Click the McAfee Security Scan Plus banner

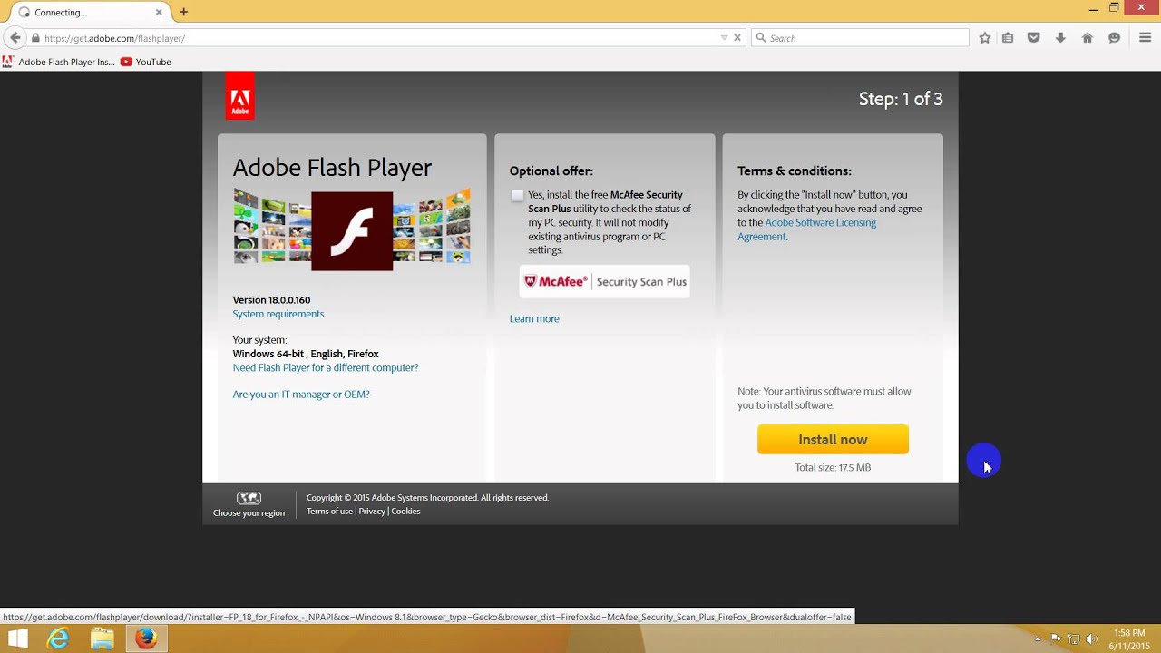[605, 281]
